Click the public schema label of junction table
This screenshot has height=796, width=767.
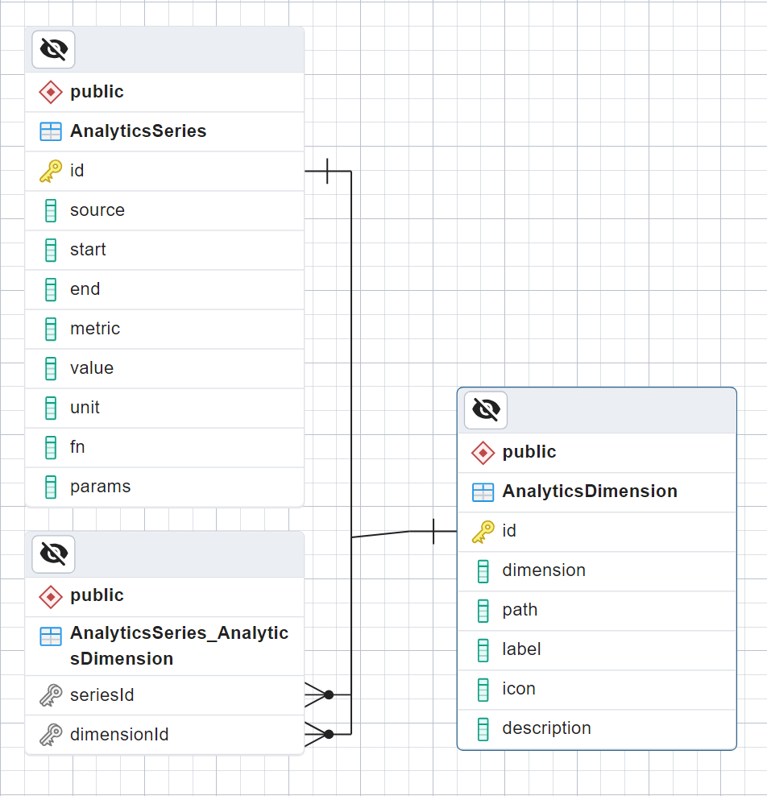97,595
